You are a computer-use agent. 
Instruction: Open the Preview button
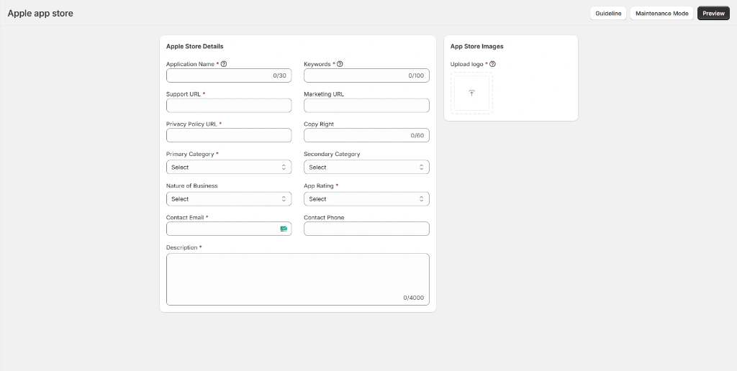(713, 13)
